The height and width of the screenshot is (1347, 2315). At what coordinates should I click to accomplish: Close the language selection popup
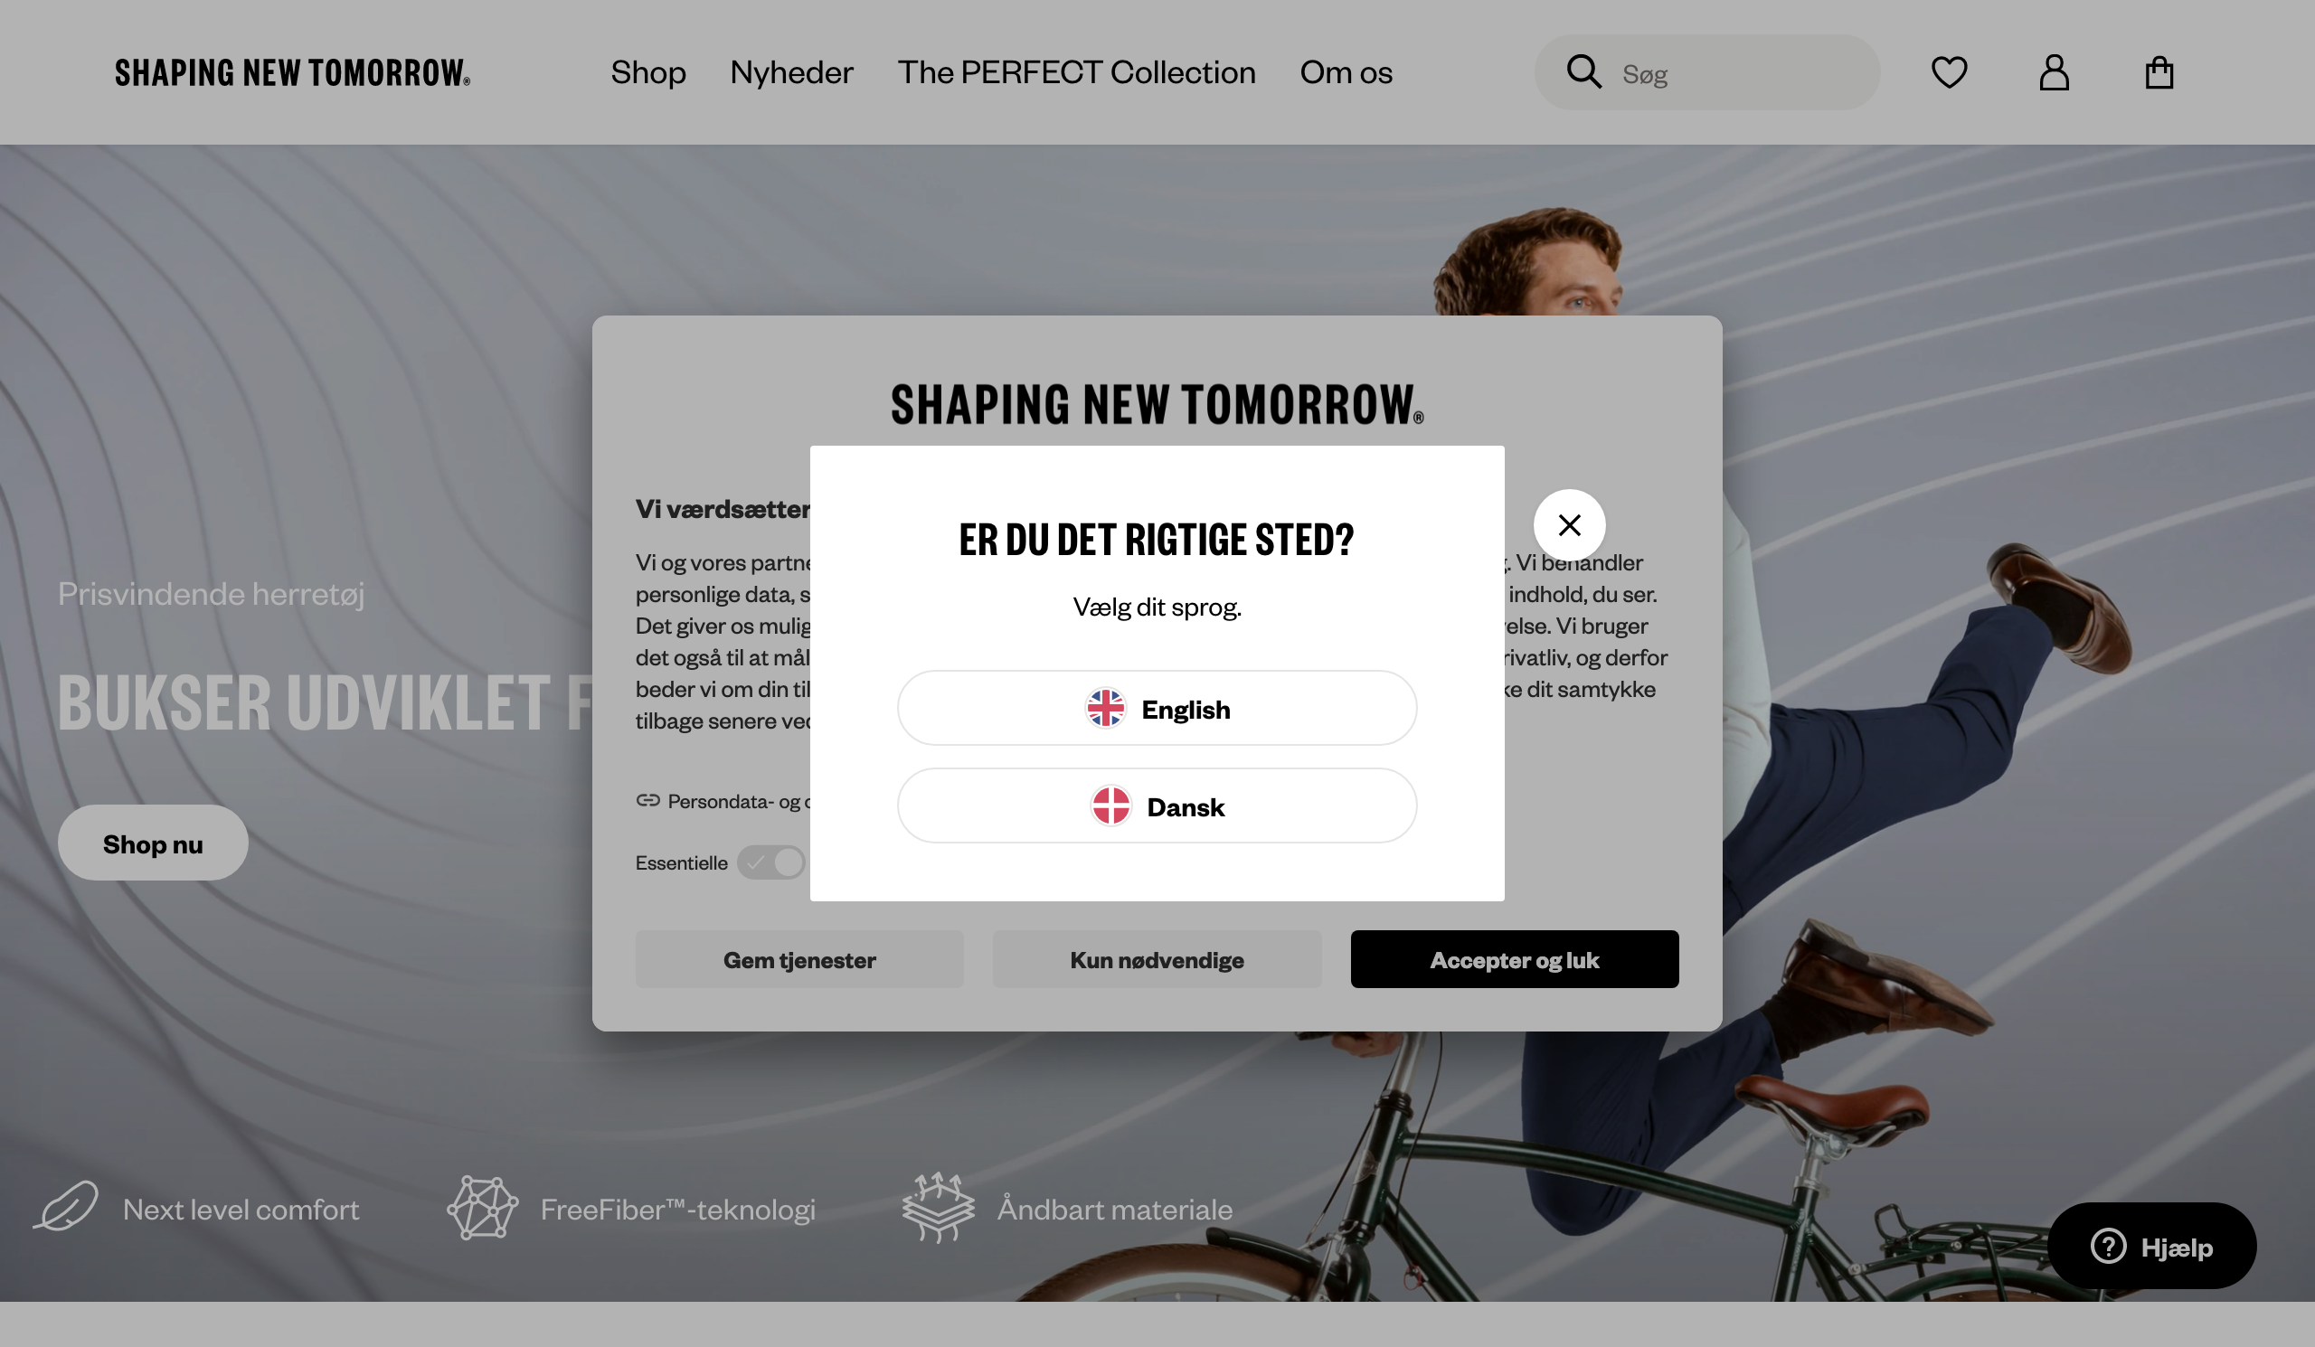coord(1569,525)
